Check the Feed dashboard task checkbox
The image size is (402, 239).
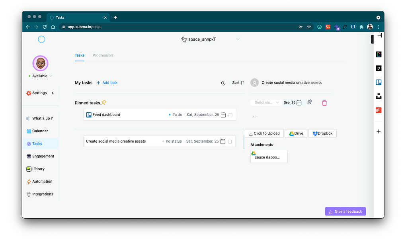coord(230,115)
